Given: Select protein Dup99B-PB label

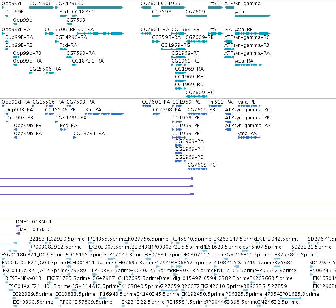Looking at the screenshot, I should (x=20, y=117).
